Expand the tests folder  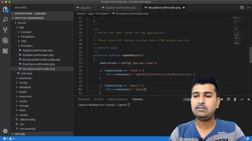click(x=22, y=110)
